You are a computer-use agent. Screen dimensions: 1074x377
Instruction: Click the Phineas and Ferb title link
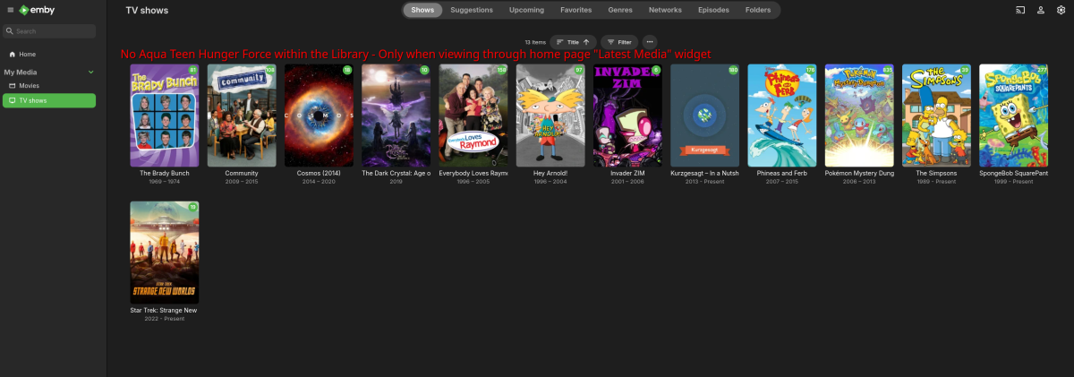782,173
